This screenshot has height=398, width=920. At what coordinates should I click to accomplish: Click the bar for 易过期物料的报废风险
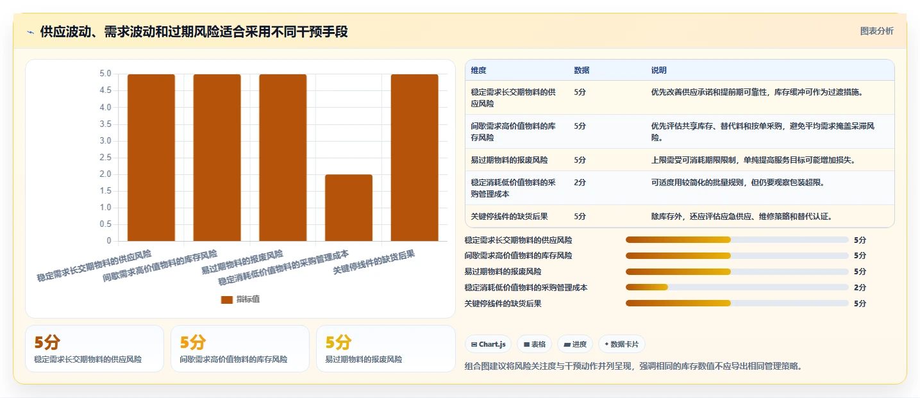283,158
